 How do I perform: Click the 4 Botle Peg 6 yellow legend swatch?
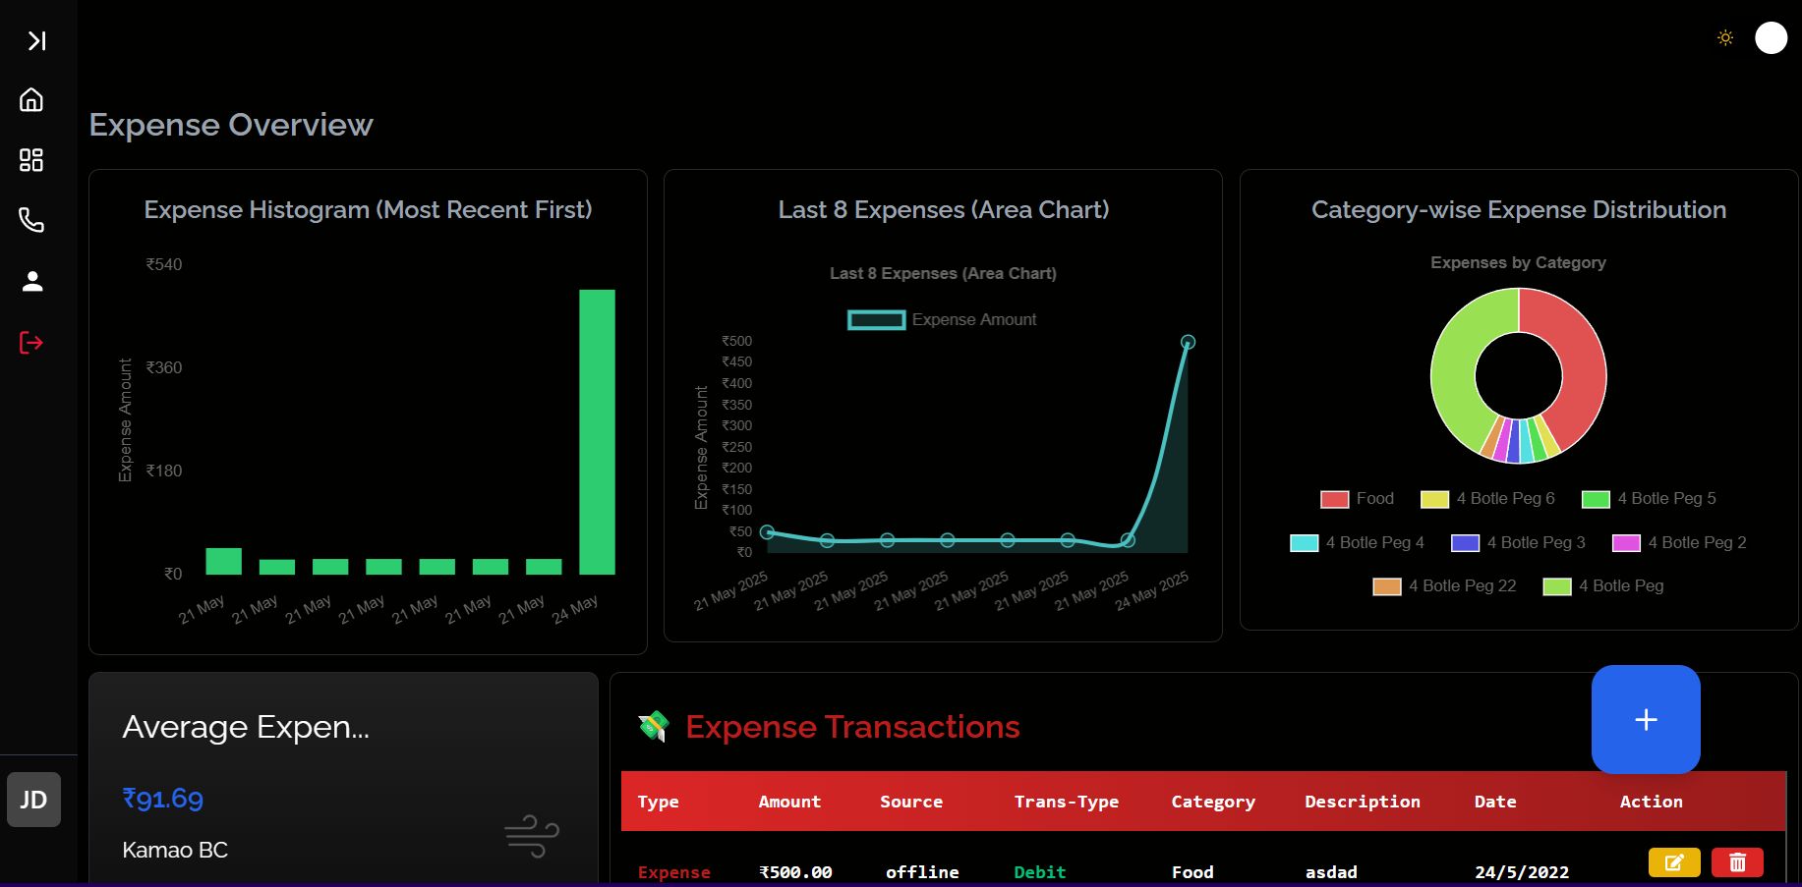point(1434,499)
